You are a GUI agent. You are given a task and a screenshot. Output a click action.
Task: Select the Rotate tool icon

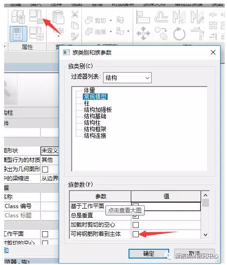179,33
